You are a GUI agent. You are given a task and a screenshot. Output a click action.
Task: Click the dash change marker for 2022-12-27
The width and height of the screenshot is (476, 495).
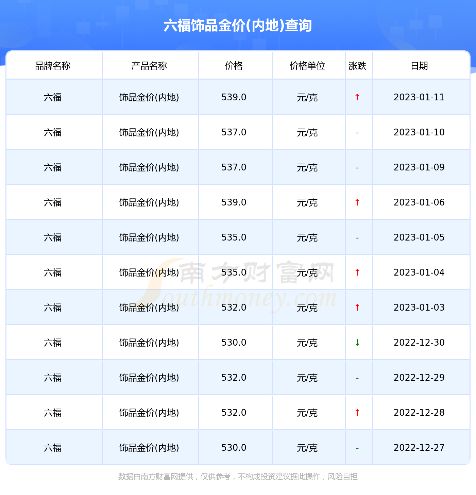357,448
